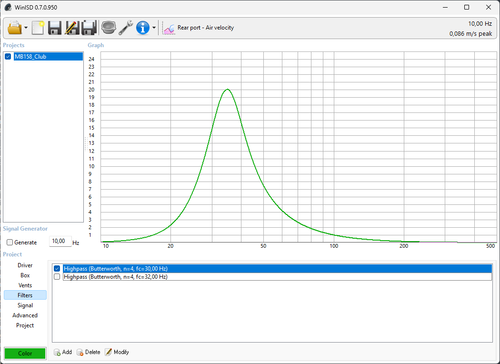Select the Highpass fc=30,00 Hz filter row
Image resolution: width=500 pixels, height=364 pixels.
[278, 269]
